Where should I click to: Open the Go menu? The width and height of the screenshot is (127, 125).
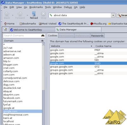click(x=25, y=7)
